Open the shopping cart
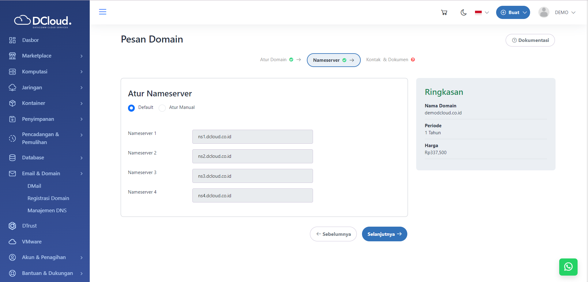Image resolution: width=588 pixels, height=282 pixels. pos(444,12)
